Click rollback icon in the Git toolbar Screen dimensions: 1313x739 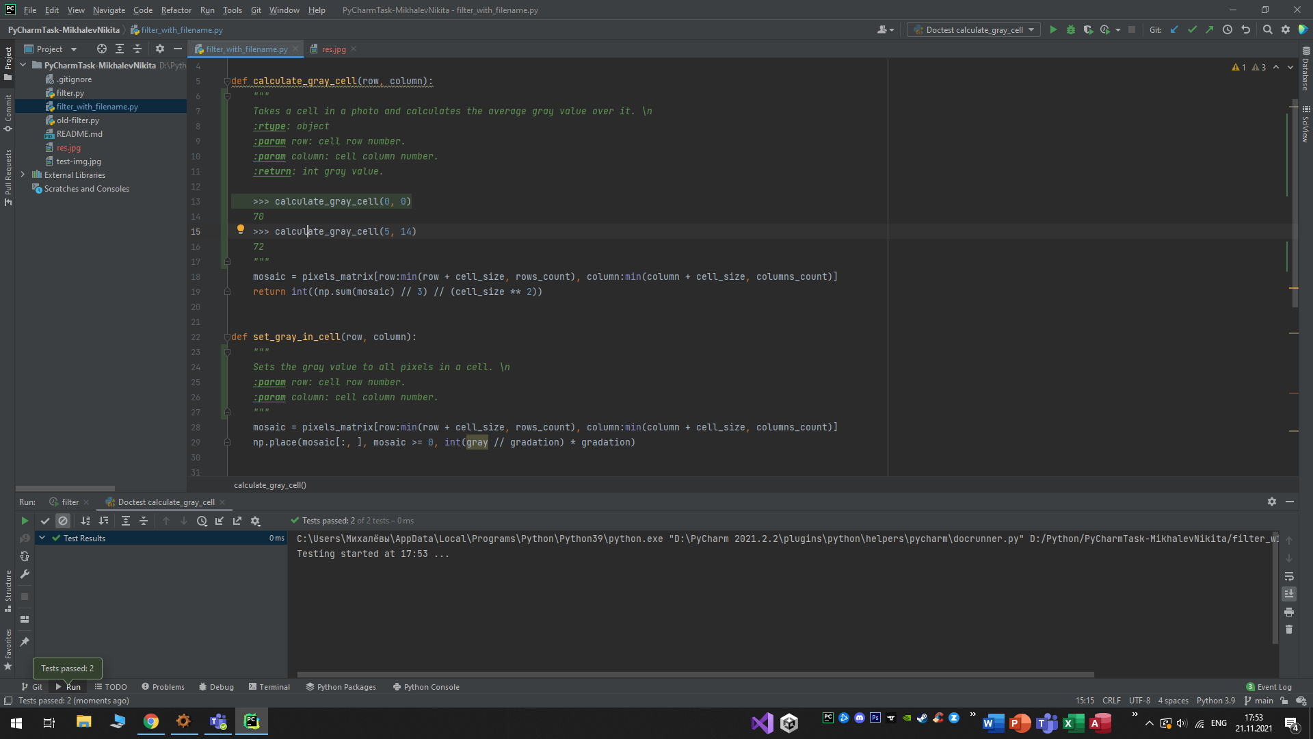(x=1245, y=29)
